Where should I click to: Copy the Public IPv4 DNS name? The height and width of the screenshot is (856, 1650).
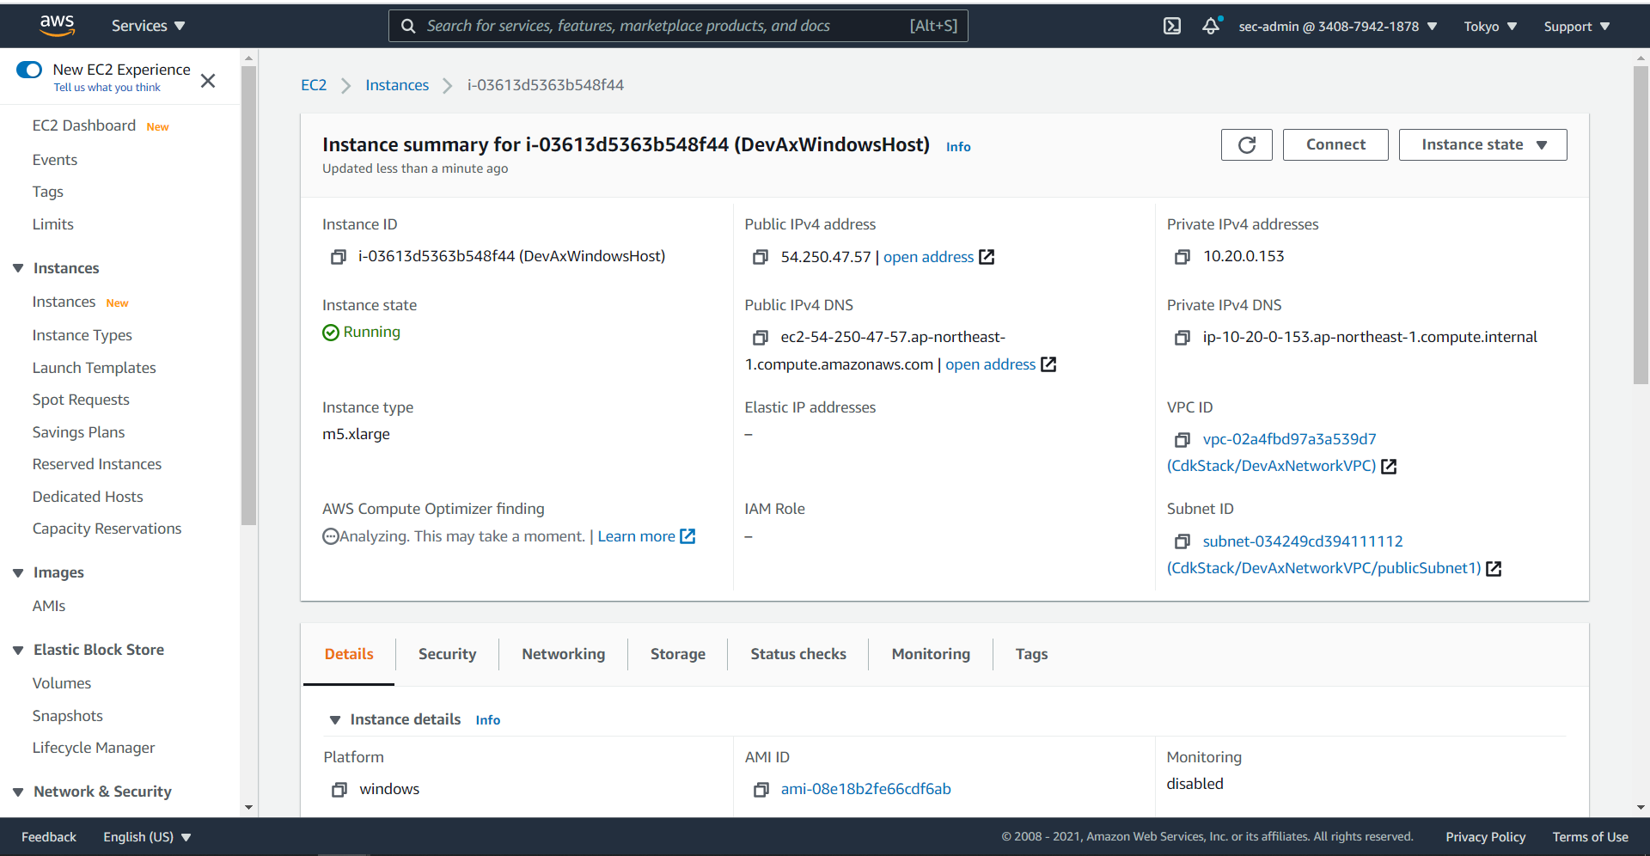coord(760,338)
